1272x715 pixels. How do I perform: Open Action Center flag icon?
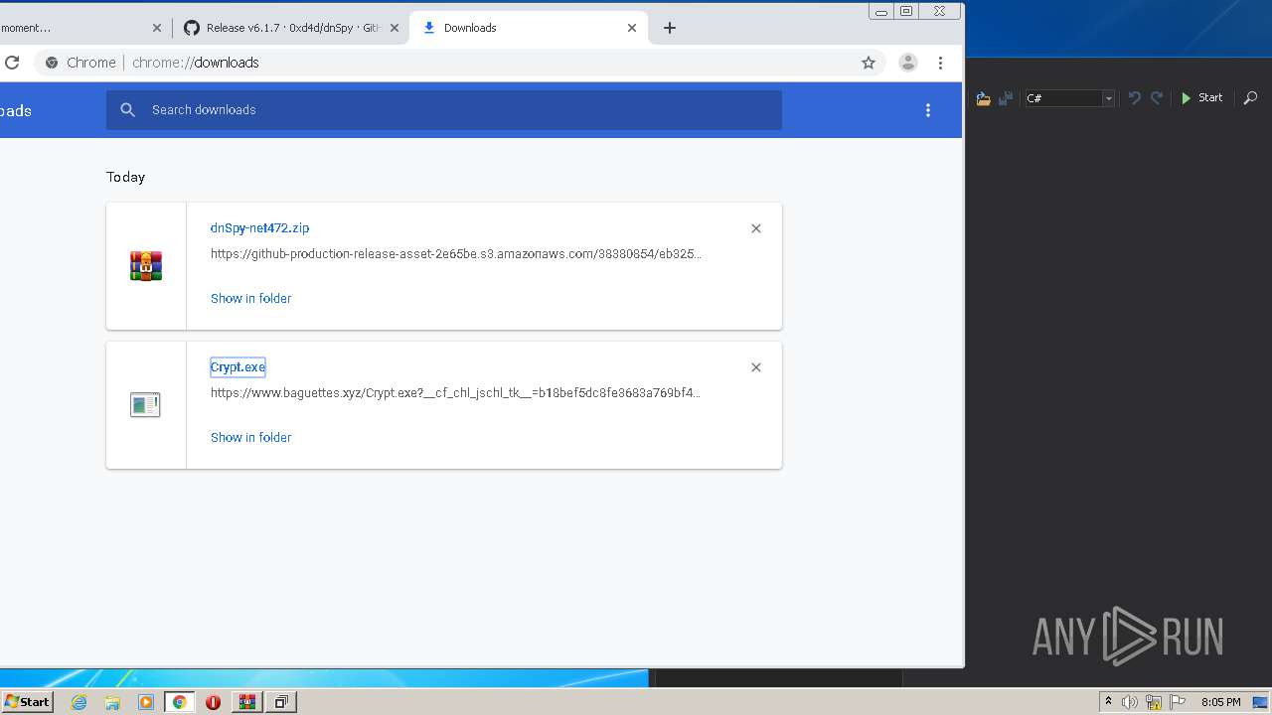coord(1178,702)
